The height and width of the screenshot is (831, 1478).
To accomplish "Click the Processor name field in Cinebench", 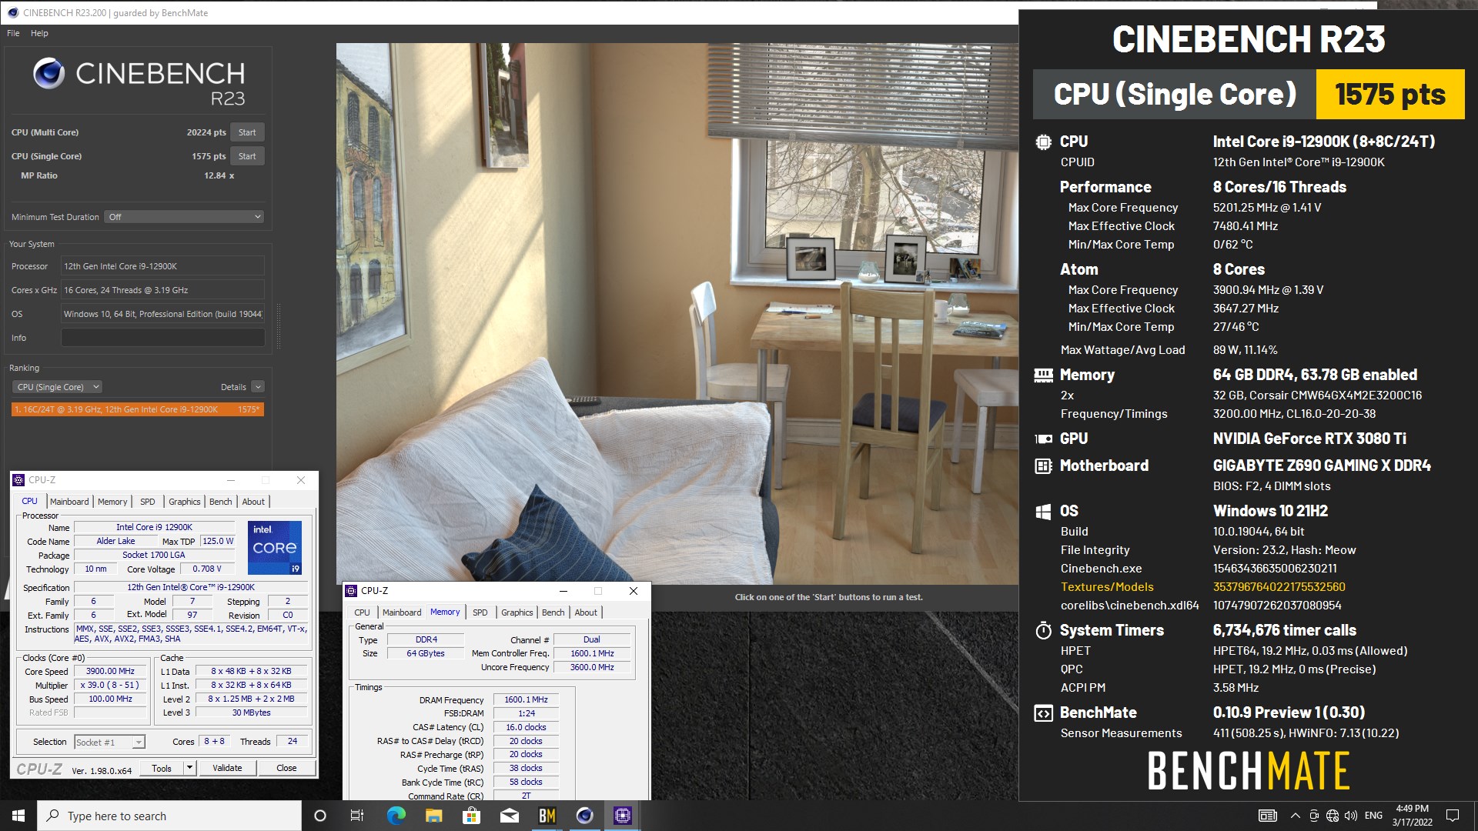I will pos(162,266).
